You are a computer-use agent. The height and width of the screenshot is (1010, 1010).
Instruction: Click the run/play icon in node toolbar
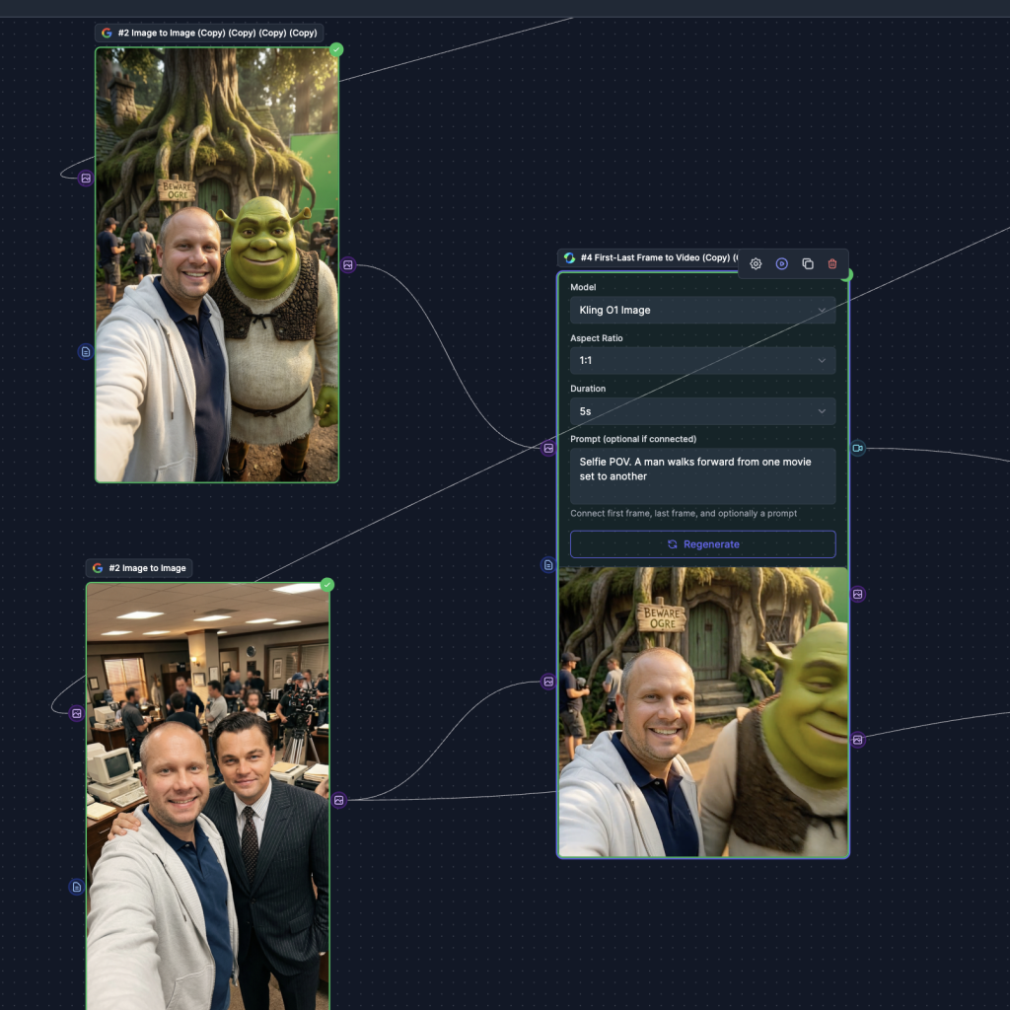(781, 264)
